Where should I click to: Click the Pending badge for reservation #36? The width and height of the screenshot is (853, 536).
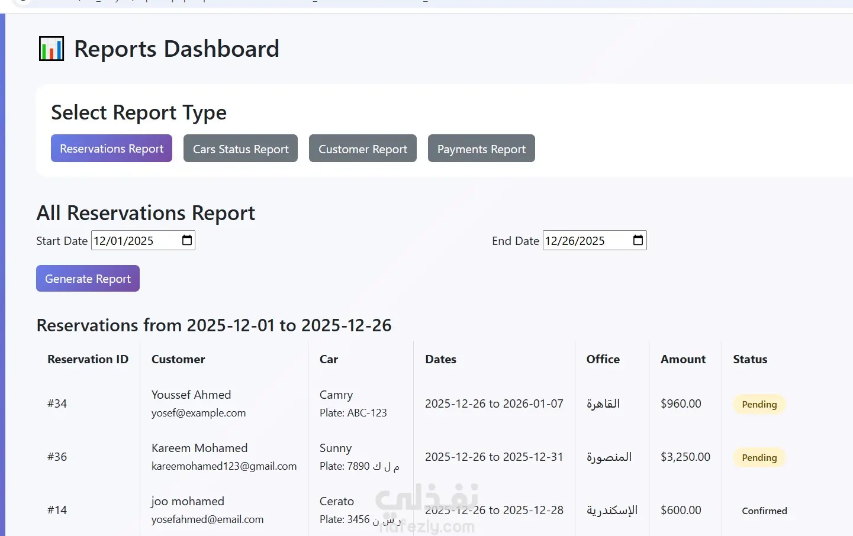(x=759, y=457)
